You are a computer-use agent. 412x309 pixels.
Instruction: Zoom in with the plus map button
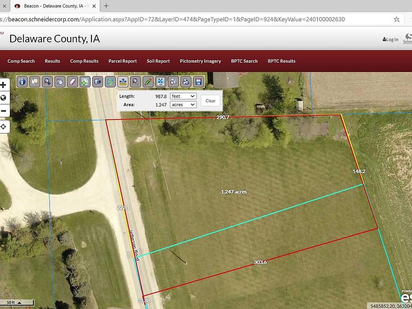[4, 85]
